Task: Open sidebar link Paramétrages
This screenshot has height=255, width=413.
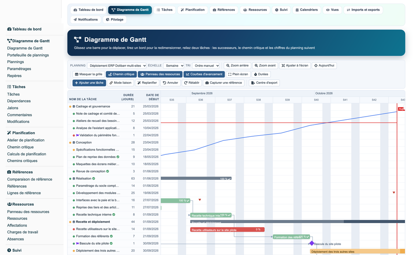Action: 19,69
